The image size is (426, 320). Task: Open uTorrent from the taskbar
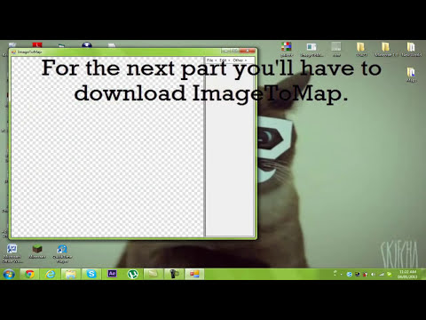click(133, 274)
